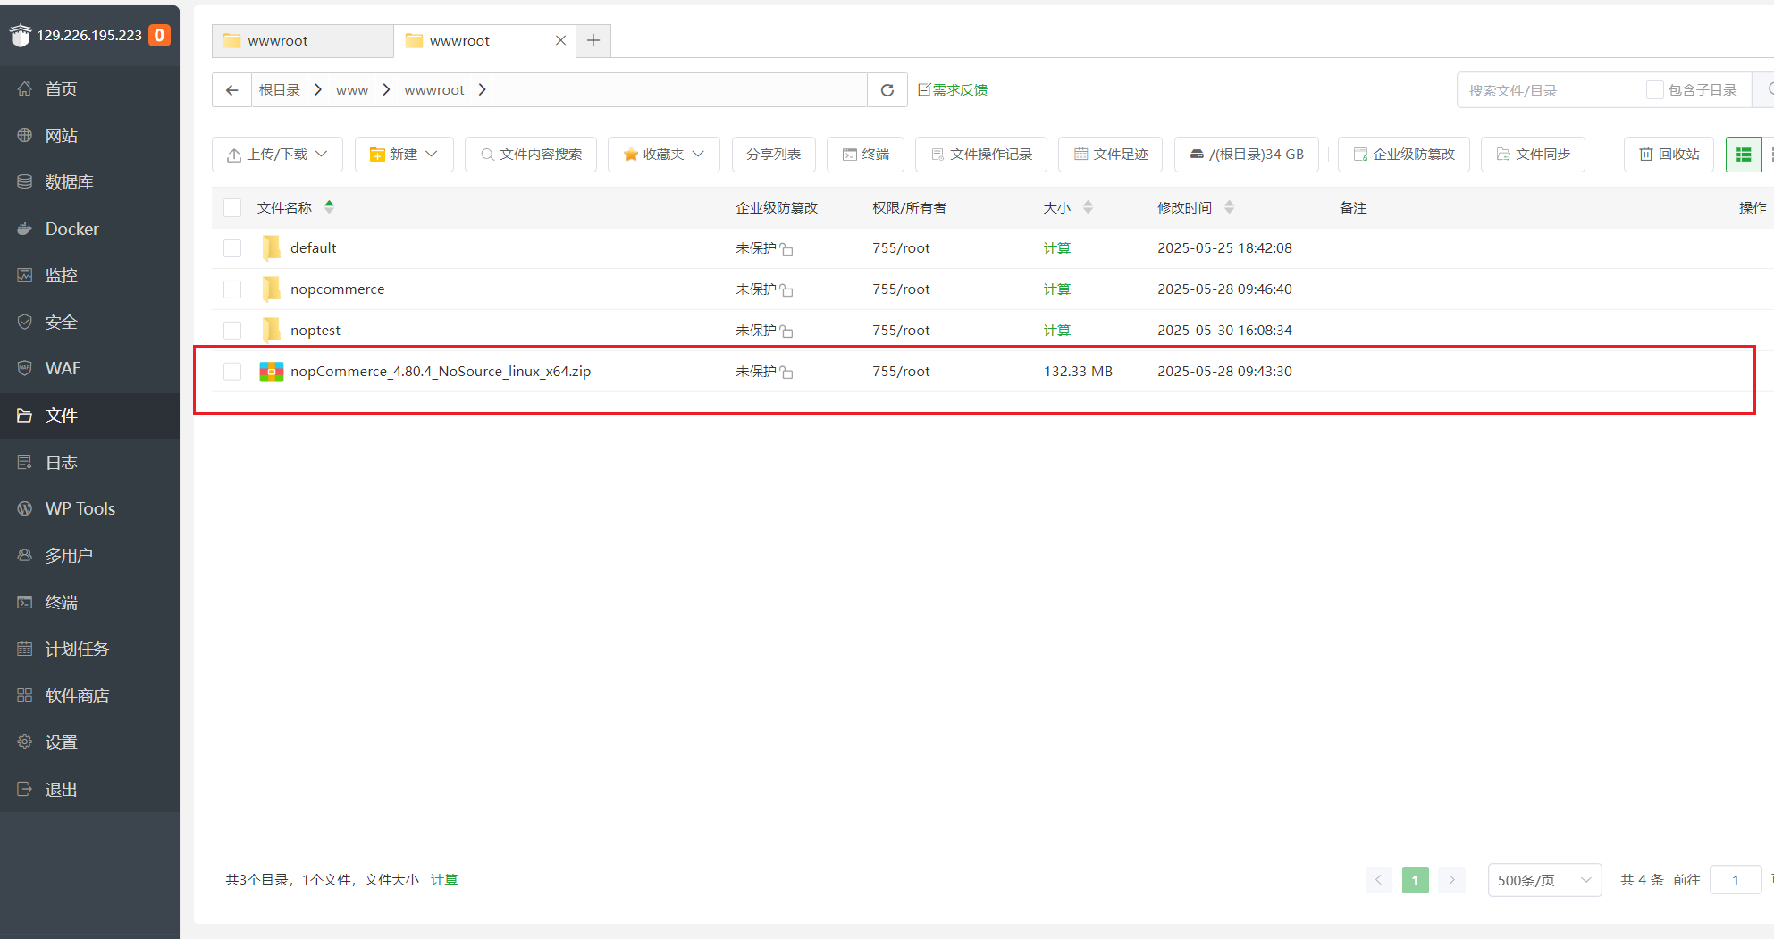1774x939 pixels.
Task: Toggle protection lock for noptest row
Action: [x=786, y=331]
